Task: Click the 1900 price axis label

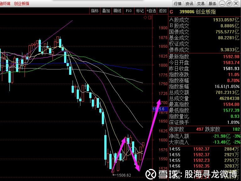Action: click(x=163, y=28)
